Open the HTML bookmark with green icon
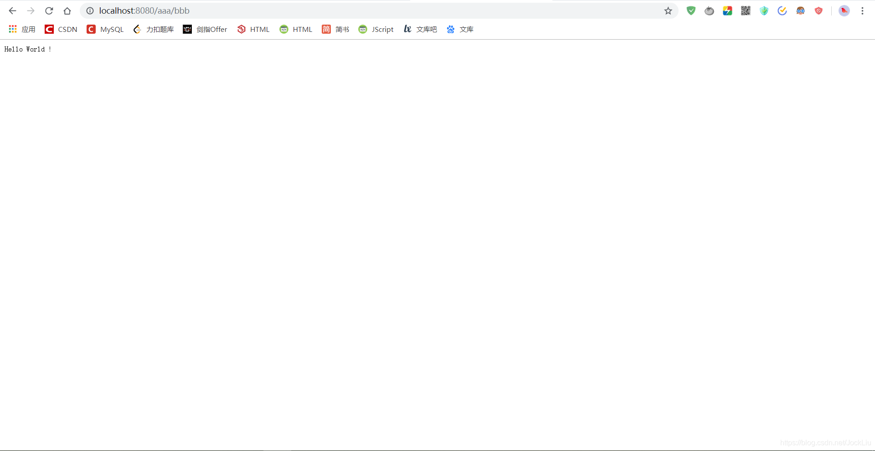Image resolution: width=875 pixels, height=451 pixels. click(x=296, y=29)
